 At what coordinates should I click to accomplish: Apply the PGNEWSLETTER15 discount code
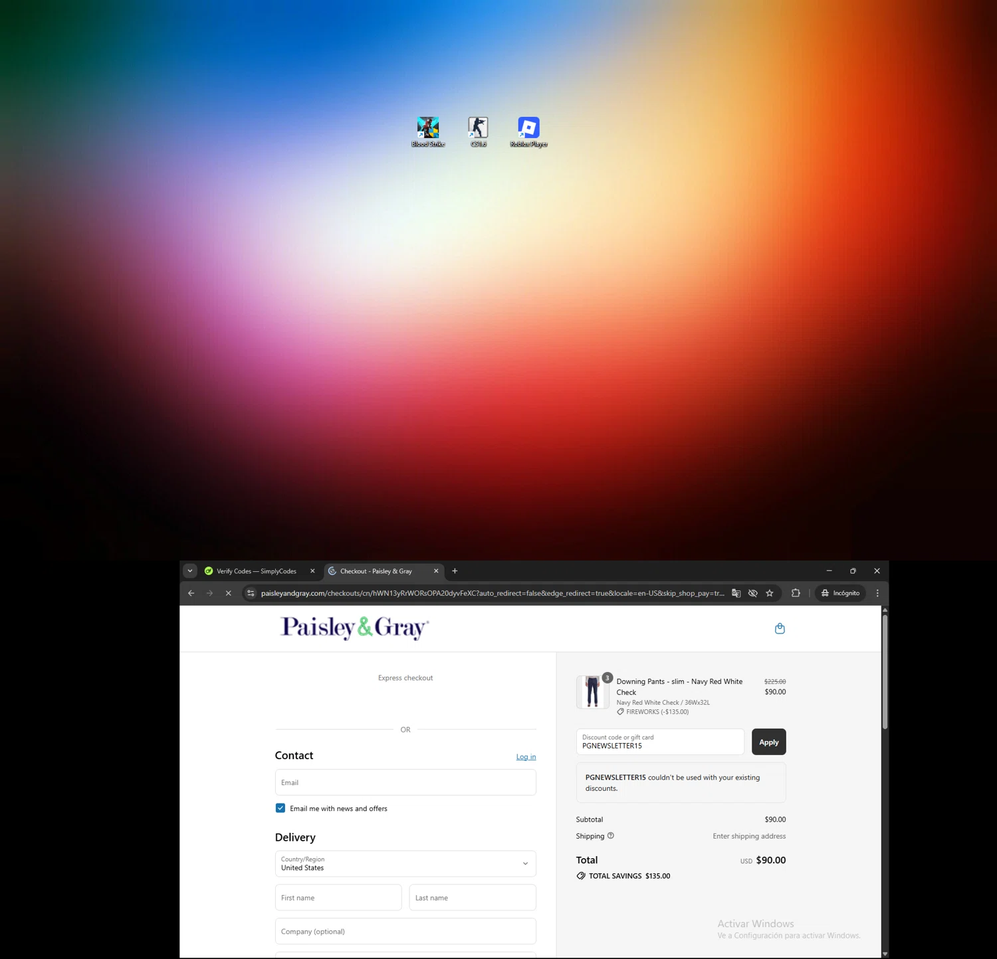pyautogui.click(x=769, y=742)
